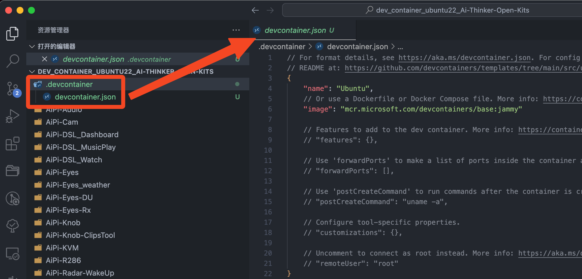The image size is (582, 279).
Task: Open Explorer panel more actions menu
Action: 236,30
